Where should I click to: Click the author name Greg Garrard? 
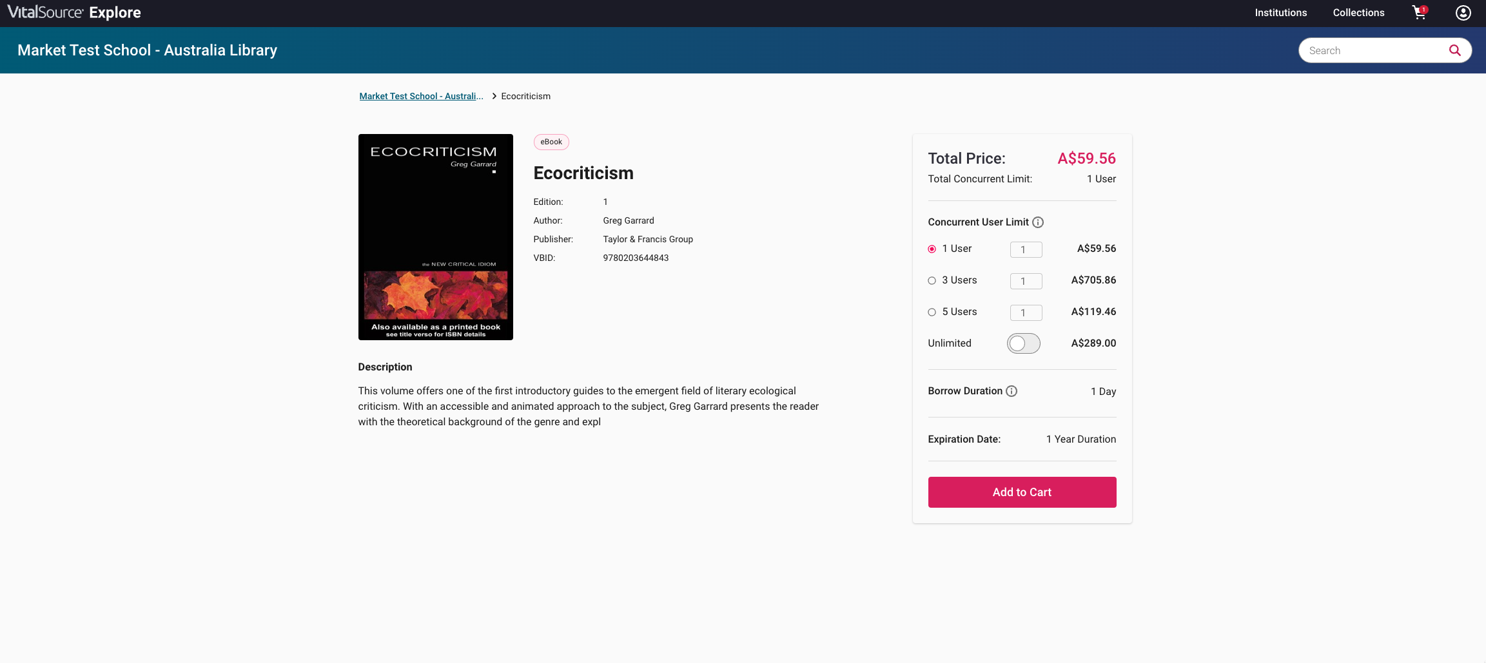click(629, 220)
